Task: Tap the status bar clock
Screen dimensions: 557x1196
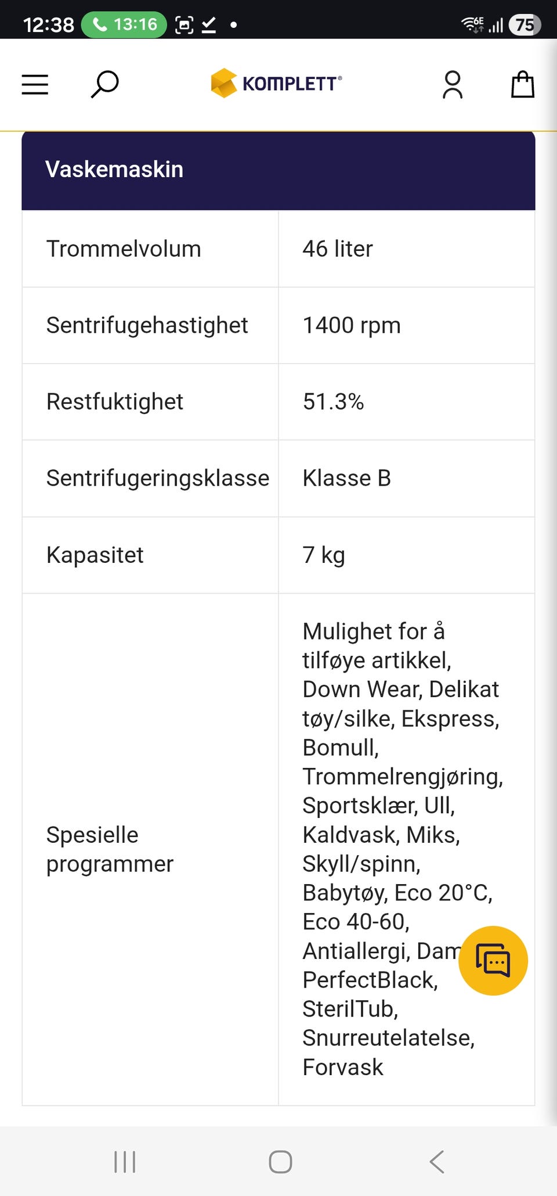Action: (49, 24)
